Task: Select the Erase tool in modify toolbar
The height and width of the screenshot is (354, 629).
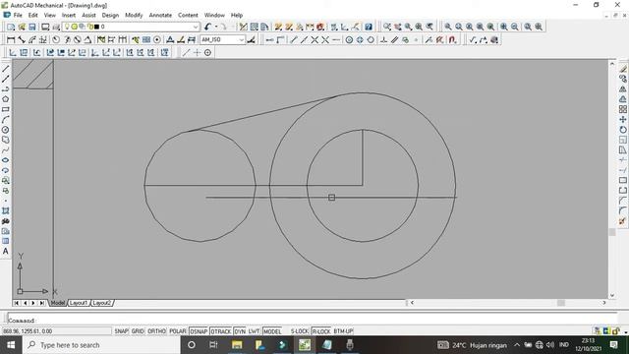Action: point(622,69)
